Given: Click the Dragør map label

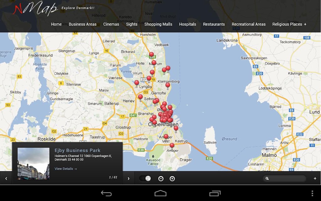Looking at the screenshot, I should point(186,160).
